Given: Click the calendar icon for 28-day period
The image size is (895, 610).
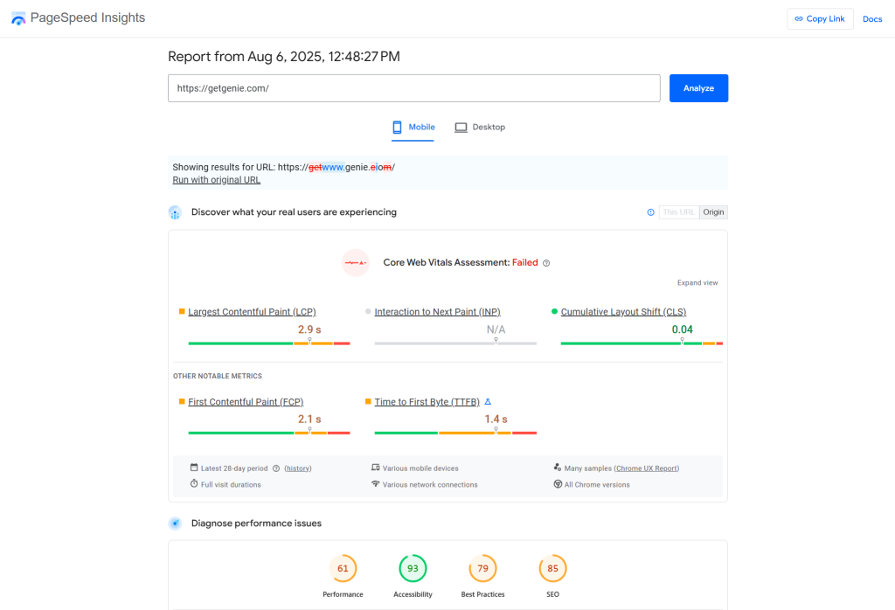Looking at the screenshot, I should click(194, 468).
